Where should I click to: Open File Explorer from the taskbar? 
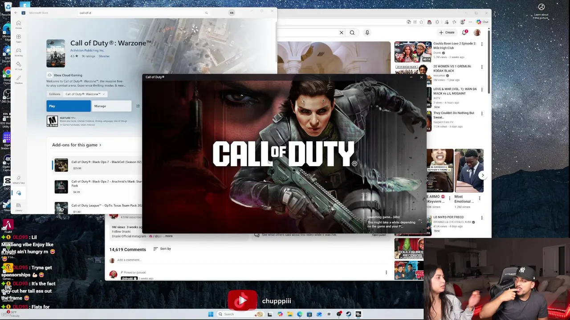290,314
